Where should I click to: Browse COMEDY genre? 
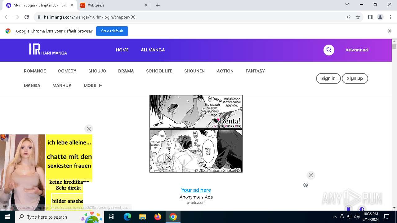[67, 71]
